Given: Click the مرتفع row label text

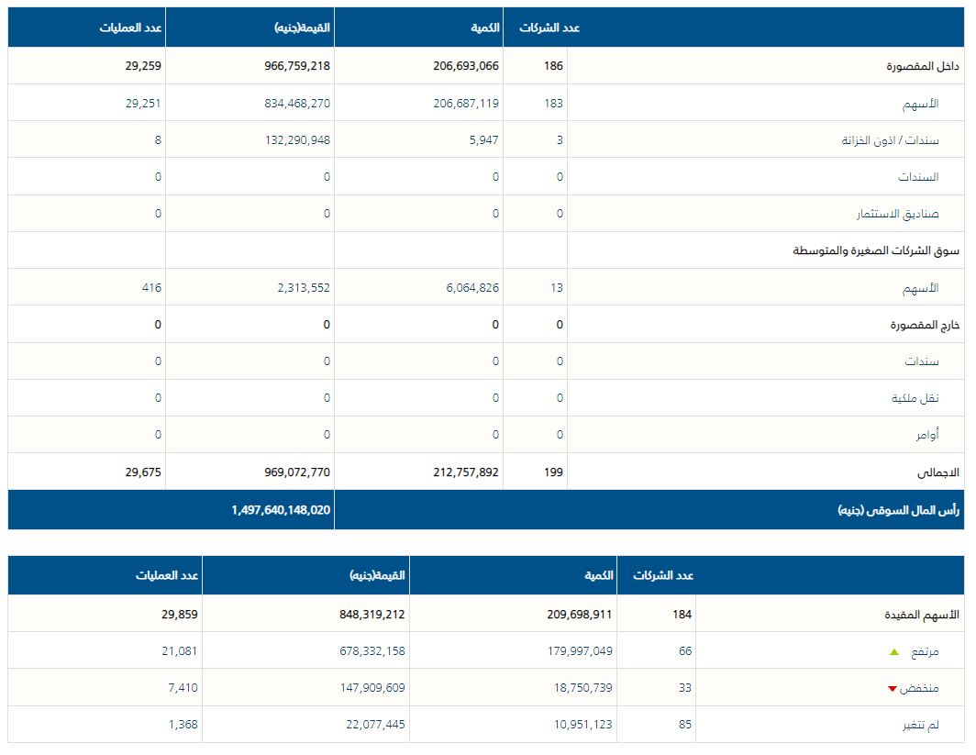Looking at the screenshot, I should pos(924,652).
